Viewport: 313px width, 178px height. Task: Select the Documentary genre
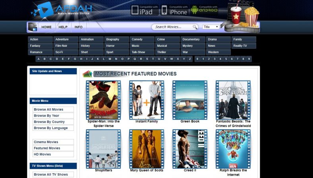[x=193, y=39]
